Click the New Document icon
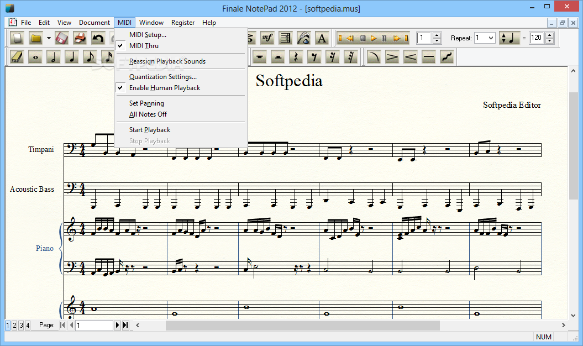Viewport: 583px width, 346px height. (17, 38)
